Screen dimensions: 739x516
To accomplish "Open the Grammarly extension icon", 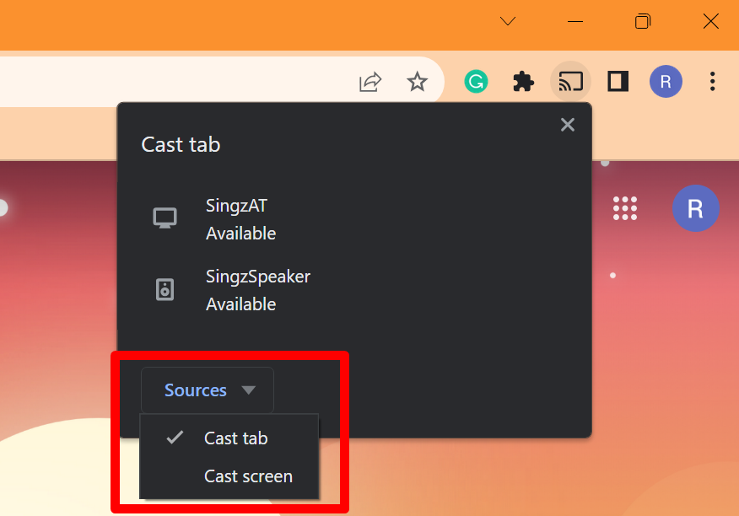I will [x=476, y=82].
